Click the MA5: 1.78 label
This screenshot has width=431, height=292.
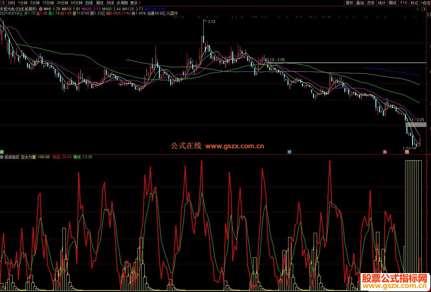(x=52, y=9)
